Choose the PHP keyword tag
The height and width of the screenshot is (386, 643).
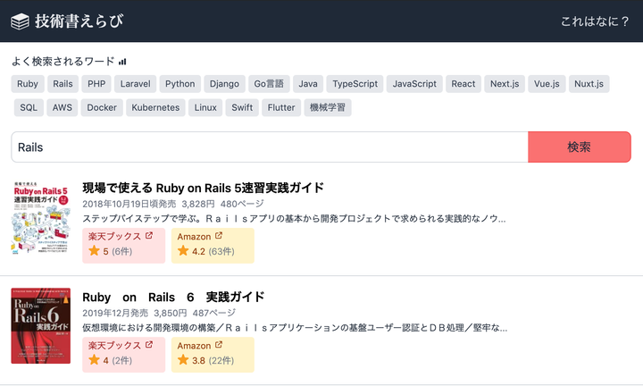coord(96,84)
